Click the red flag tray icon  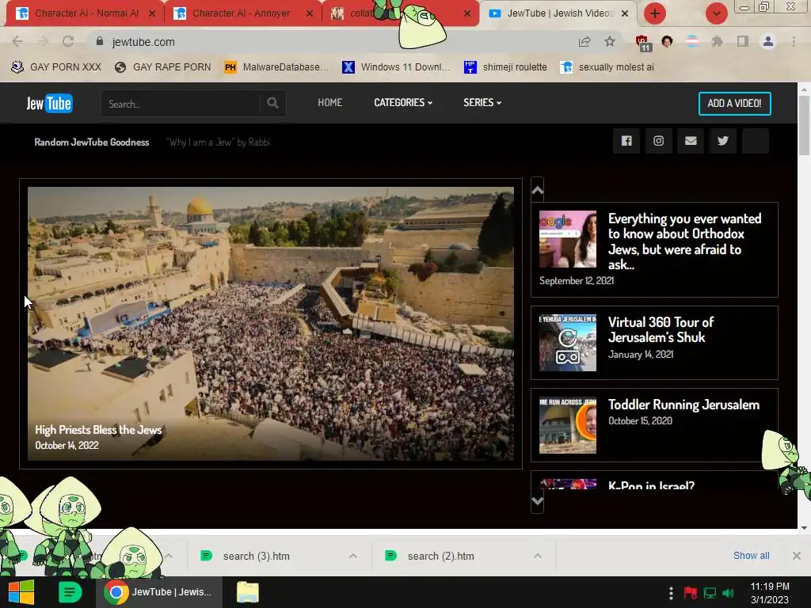pos(690,593)
